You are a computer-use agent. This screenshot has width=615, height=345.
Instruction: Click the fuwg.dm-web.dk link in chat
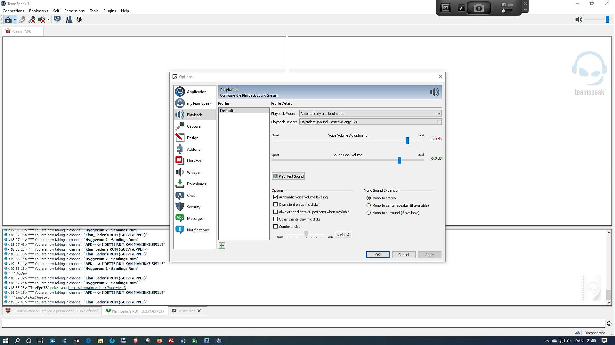[97, 288]
